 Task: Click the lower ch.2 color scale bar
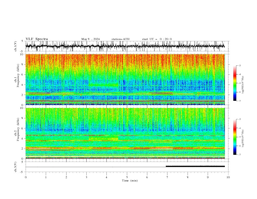click(x=235, y=137)
